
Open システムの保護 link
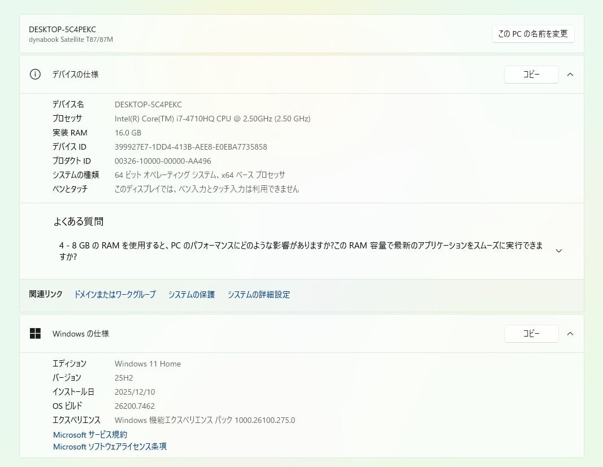[x=192, y=294]
